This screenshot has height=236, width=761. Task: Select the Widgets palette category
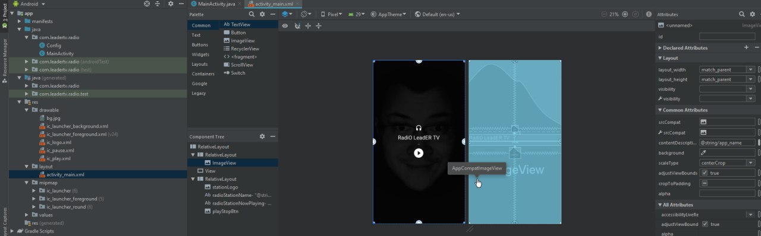click(x=200, y=54)
